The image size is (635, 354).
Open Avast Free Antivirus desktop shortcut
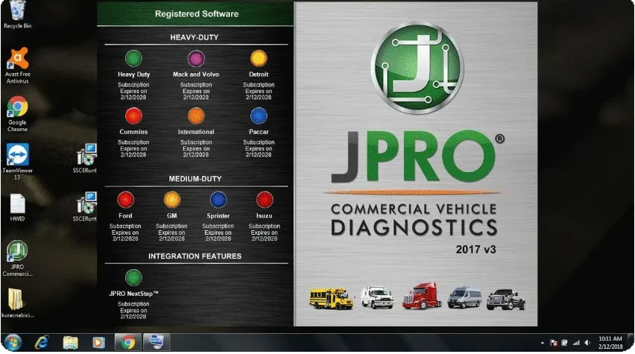coord(17,66)
